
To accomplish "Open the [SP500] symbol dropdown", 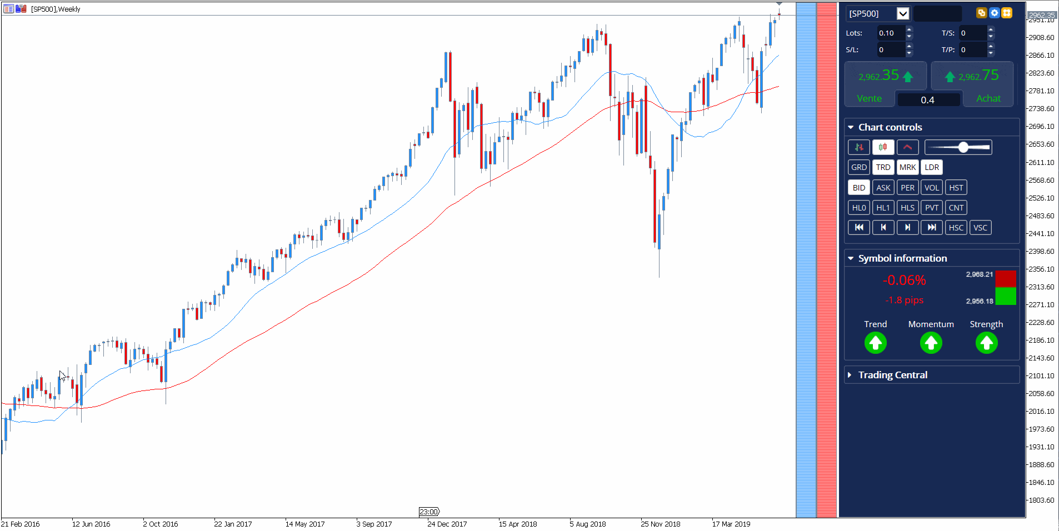I will click(903, 13).
